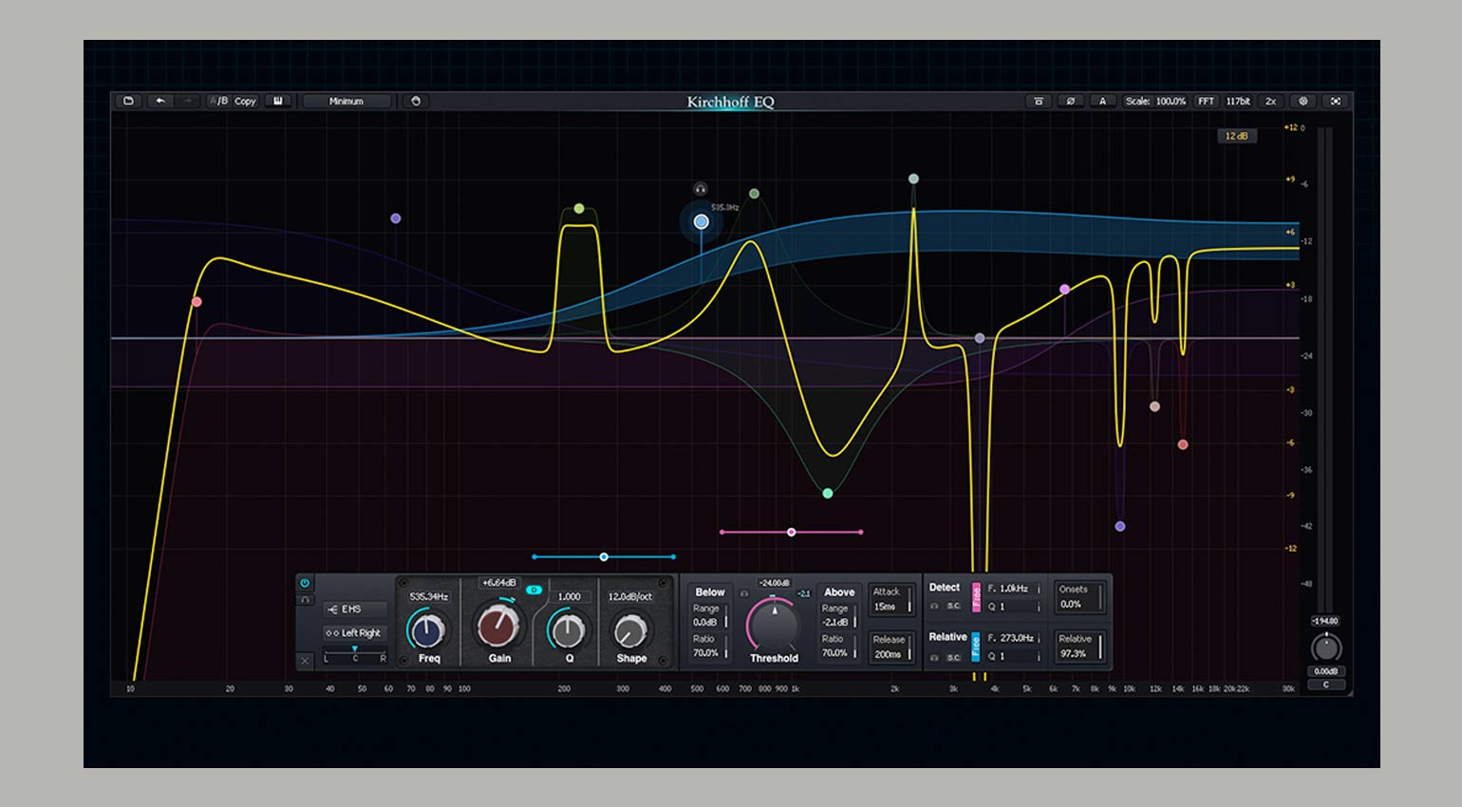This screenshot has width=1462, height=807.
Task: Click the L C R pan slider
Action: pos(355,657)
